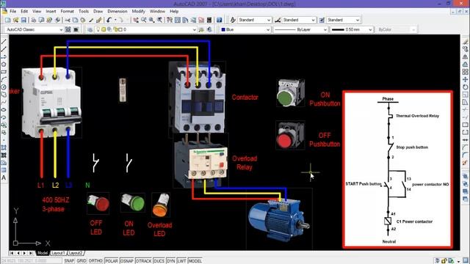Click the Rotate tool in the Modify toolbar

[x=465, y=87]
